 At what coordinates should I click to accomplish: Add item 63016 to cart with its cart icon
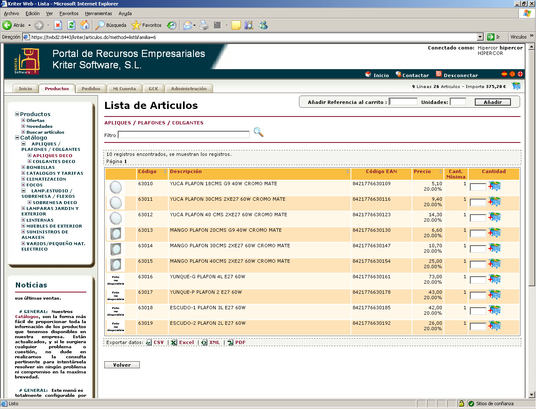[495, 279]
